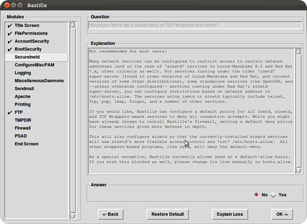Viewport: 307px width, 224px height.
Task: Open the Firewall module
Action: tap(23, 128)
